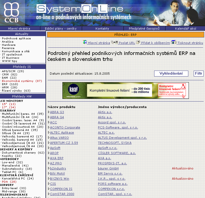Open producer Accord spol. s r.o.
Screen dimensions: 205x198
pos(112,122)
